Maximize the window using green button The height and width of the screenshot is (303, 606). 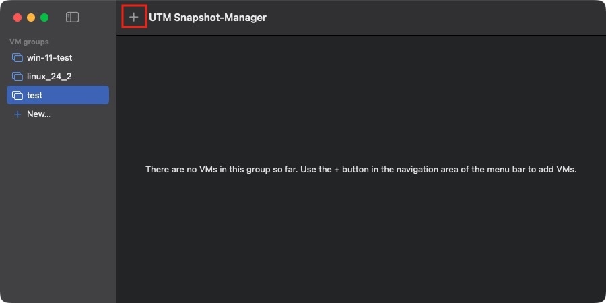[x=44, y=18]
